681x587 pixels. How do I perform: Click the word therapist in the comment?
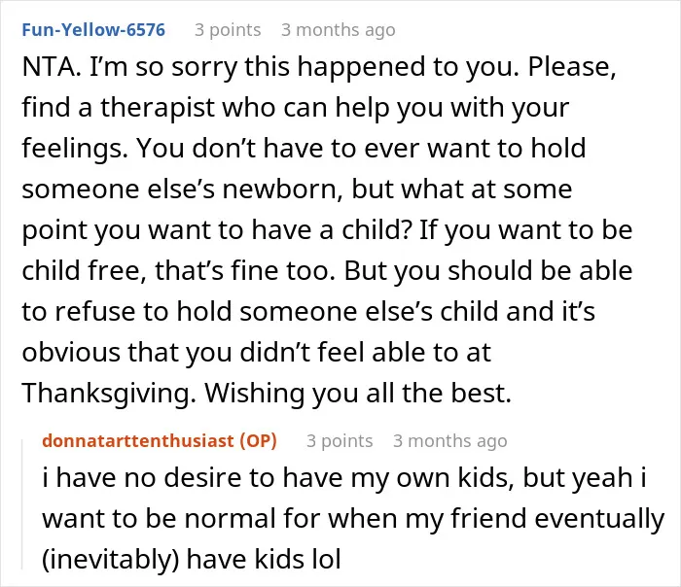click(158, 108)
